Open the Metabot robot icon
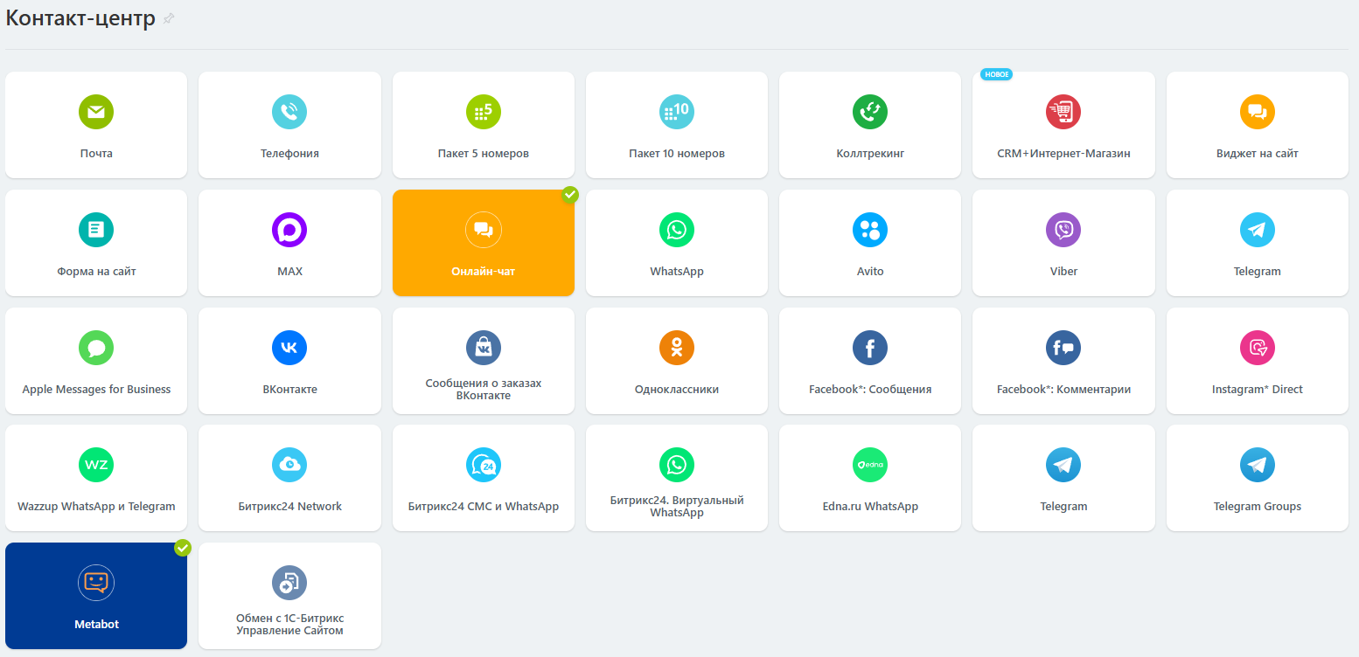 coord(96,583)
